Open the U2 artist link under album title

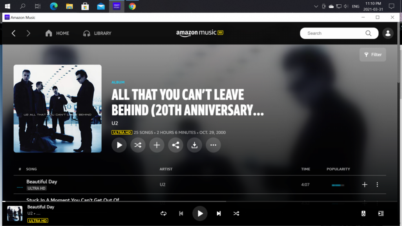[x=115, y=123]
